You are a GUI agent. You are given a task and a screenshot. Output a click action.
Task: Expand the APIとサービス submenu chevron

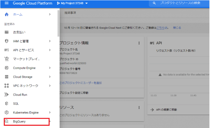50,50
